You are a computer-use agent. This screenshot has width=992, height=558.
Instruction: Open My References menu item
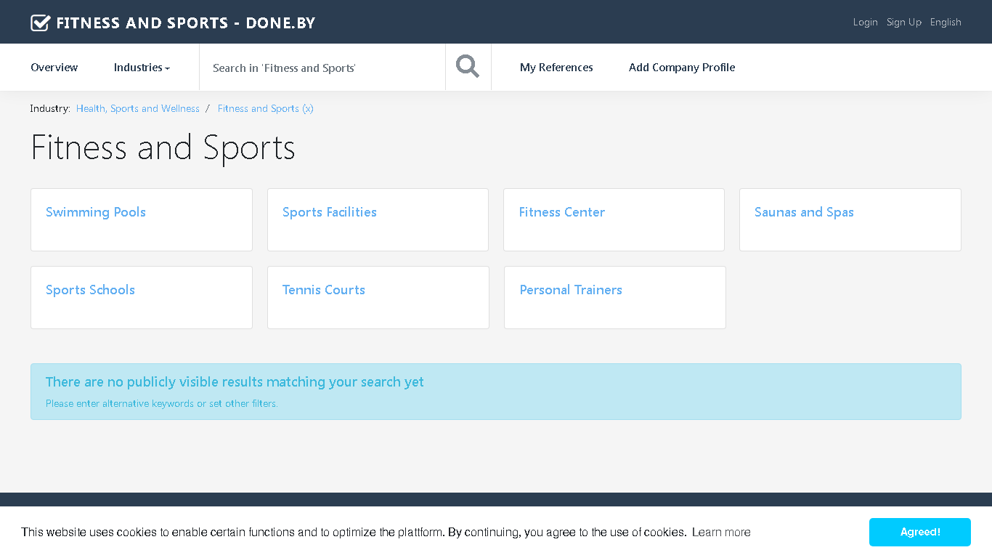556,68
